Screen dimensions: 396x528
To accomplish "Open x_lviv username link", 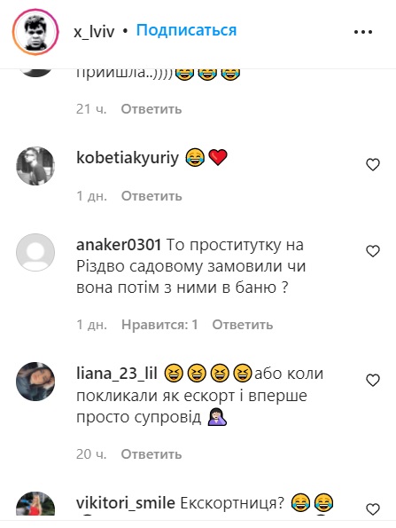I will coord(94,32).
